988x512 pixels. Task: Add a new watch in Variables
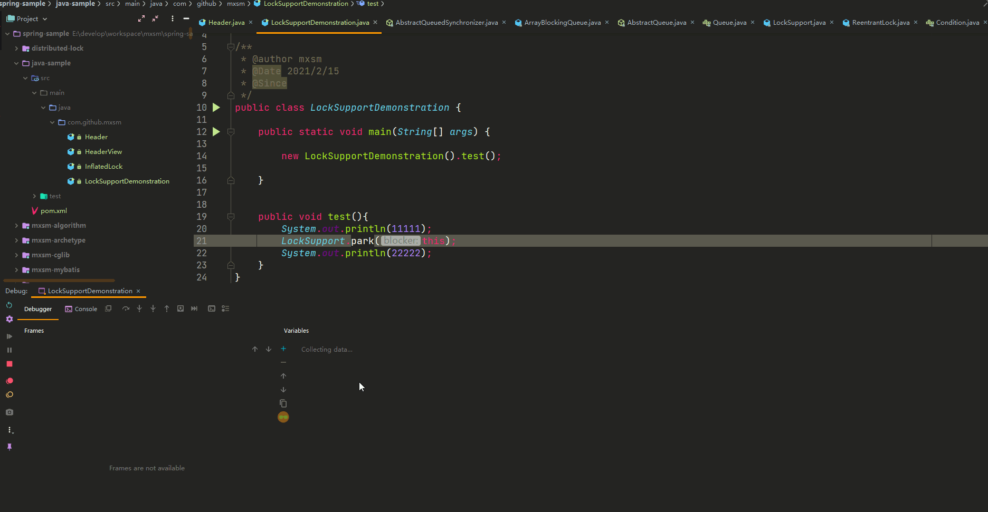(x=283, y=349)
